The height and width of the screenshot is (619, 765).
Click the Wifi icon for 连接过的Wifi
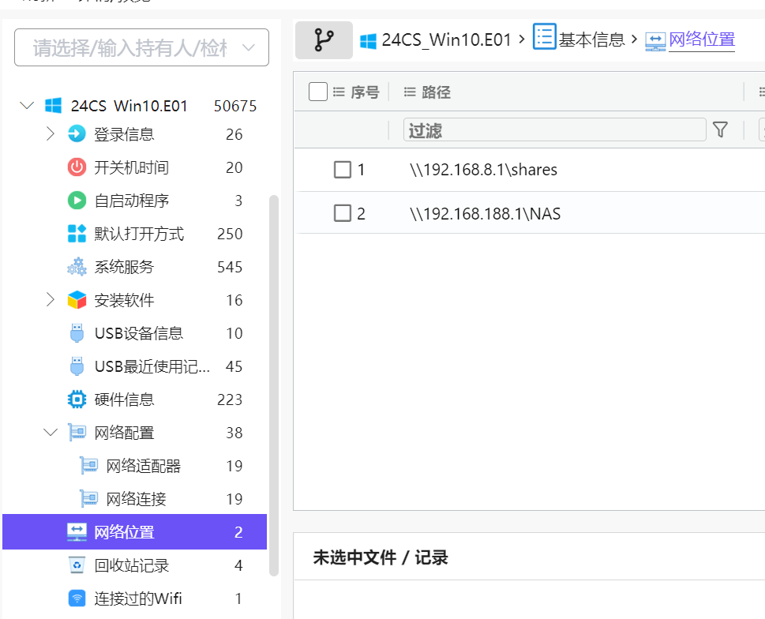point(77,598)
